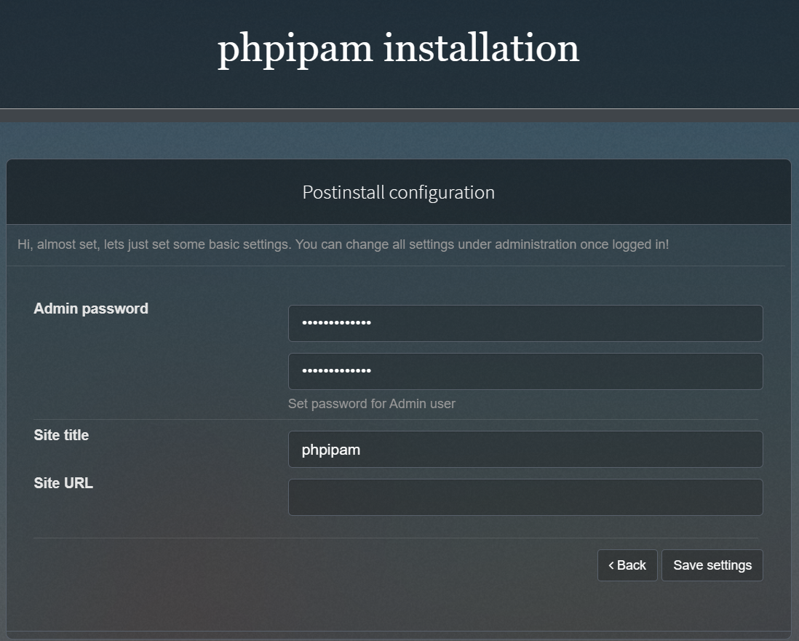
Task: Focus the first Admin password field
Action: pyautogui.click(x=525, y=323)
